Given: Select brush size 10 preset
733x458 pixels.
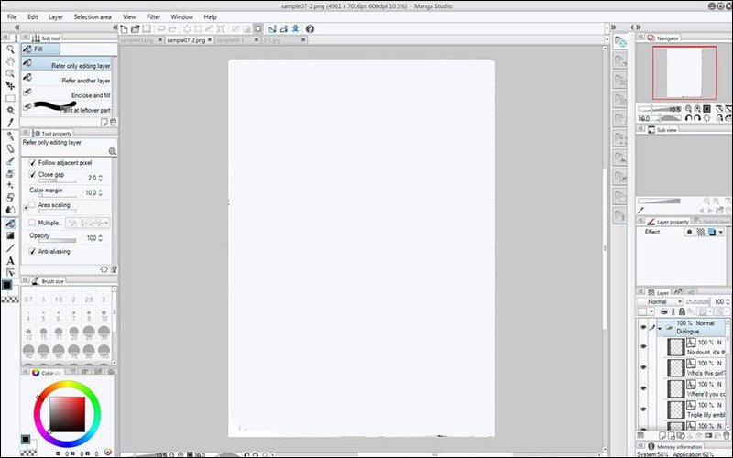Looking at the screenshot, I should click(104, 315).
